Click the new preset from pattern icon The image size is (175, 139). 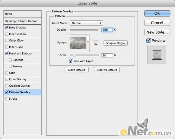[95, 43]
